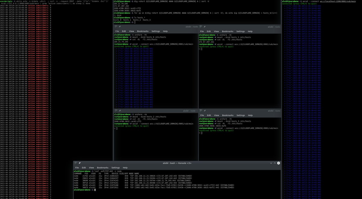The width and height of the screenshot is (362, 199).
Task: Click the lsof row with PID 21762
Action: tap(132, 175)
